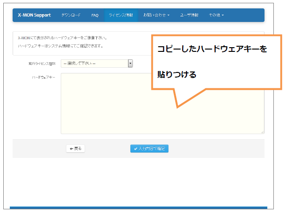Open the 発行ライセンス種別 select box
This screenshot has width=286, height=214.
click(94, 63)
